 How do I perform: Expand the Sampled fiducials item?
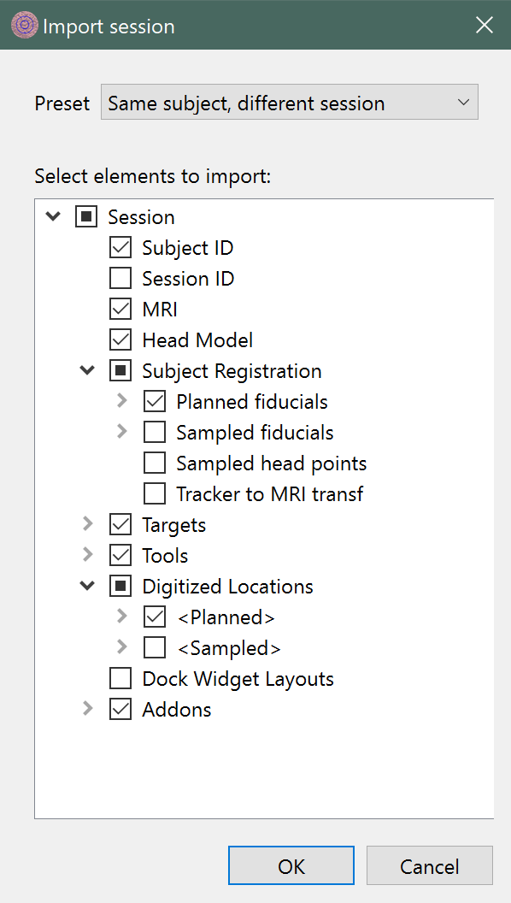121,432
